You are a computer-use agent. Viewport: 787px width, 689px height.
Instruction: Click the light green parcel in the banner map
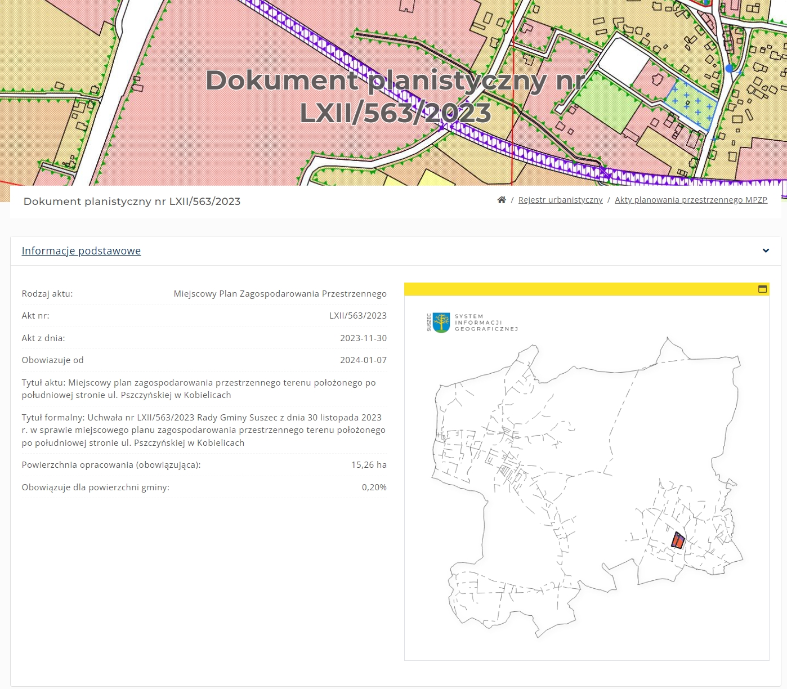(x=607, y=104)
